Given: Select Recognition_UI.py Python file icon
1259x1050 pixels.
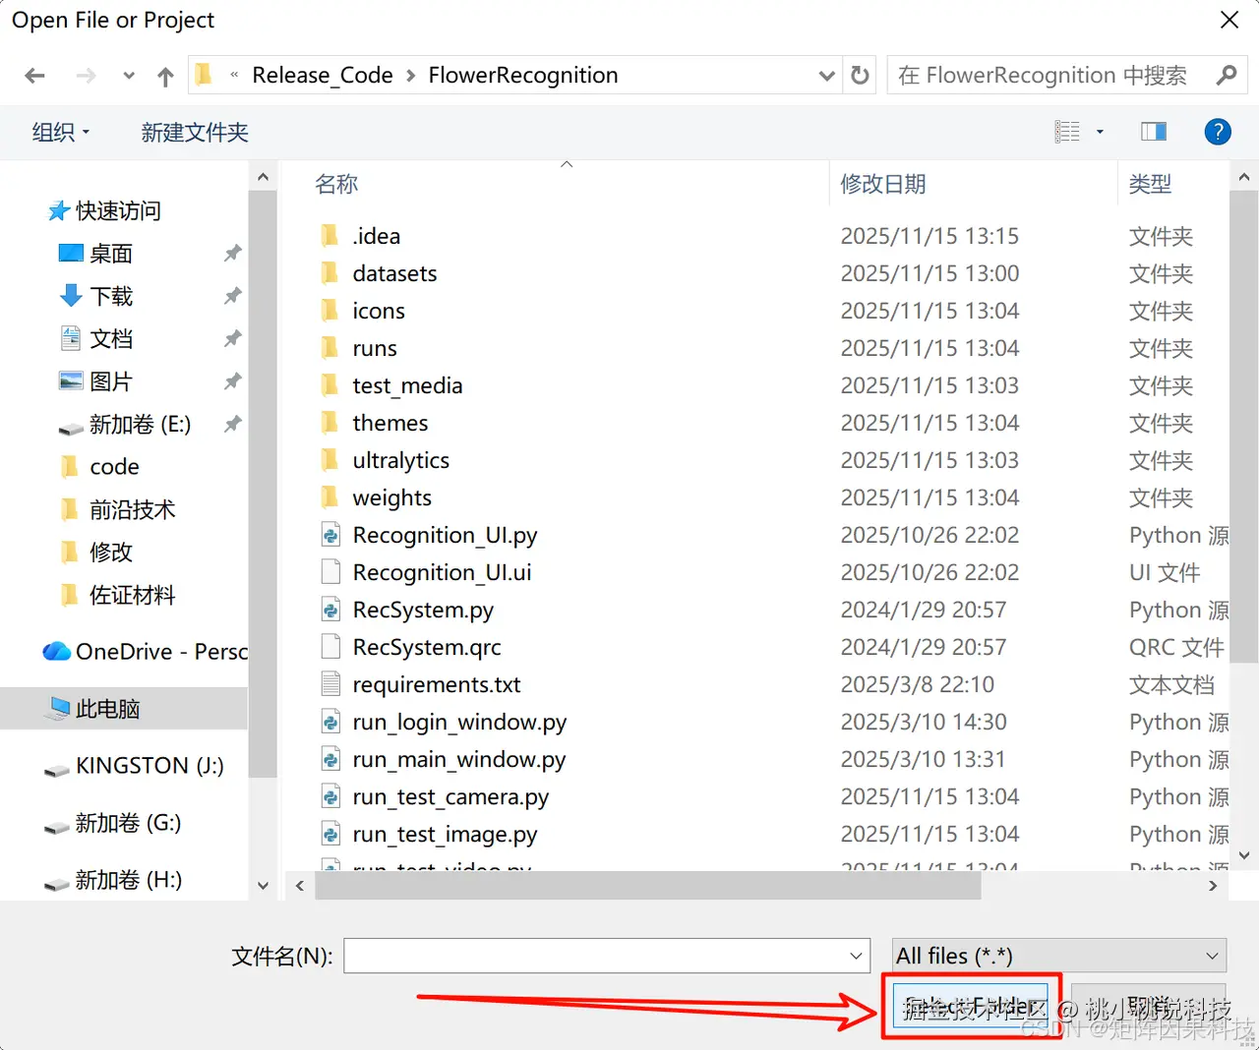Looking at the screenshot, I should tap(330, 535).
